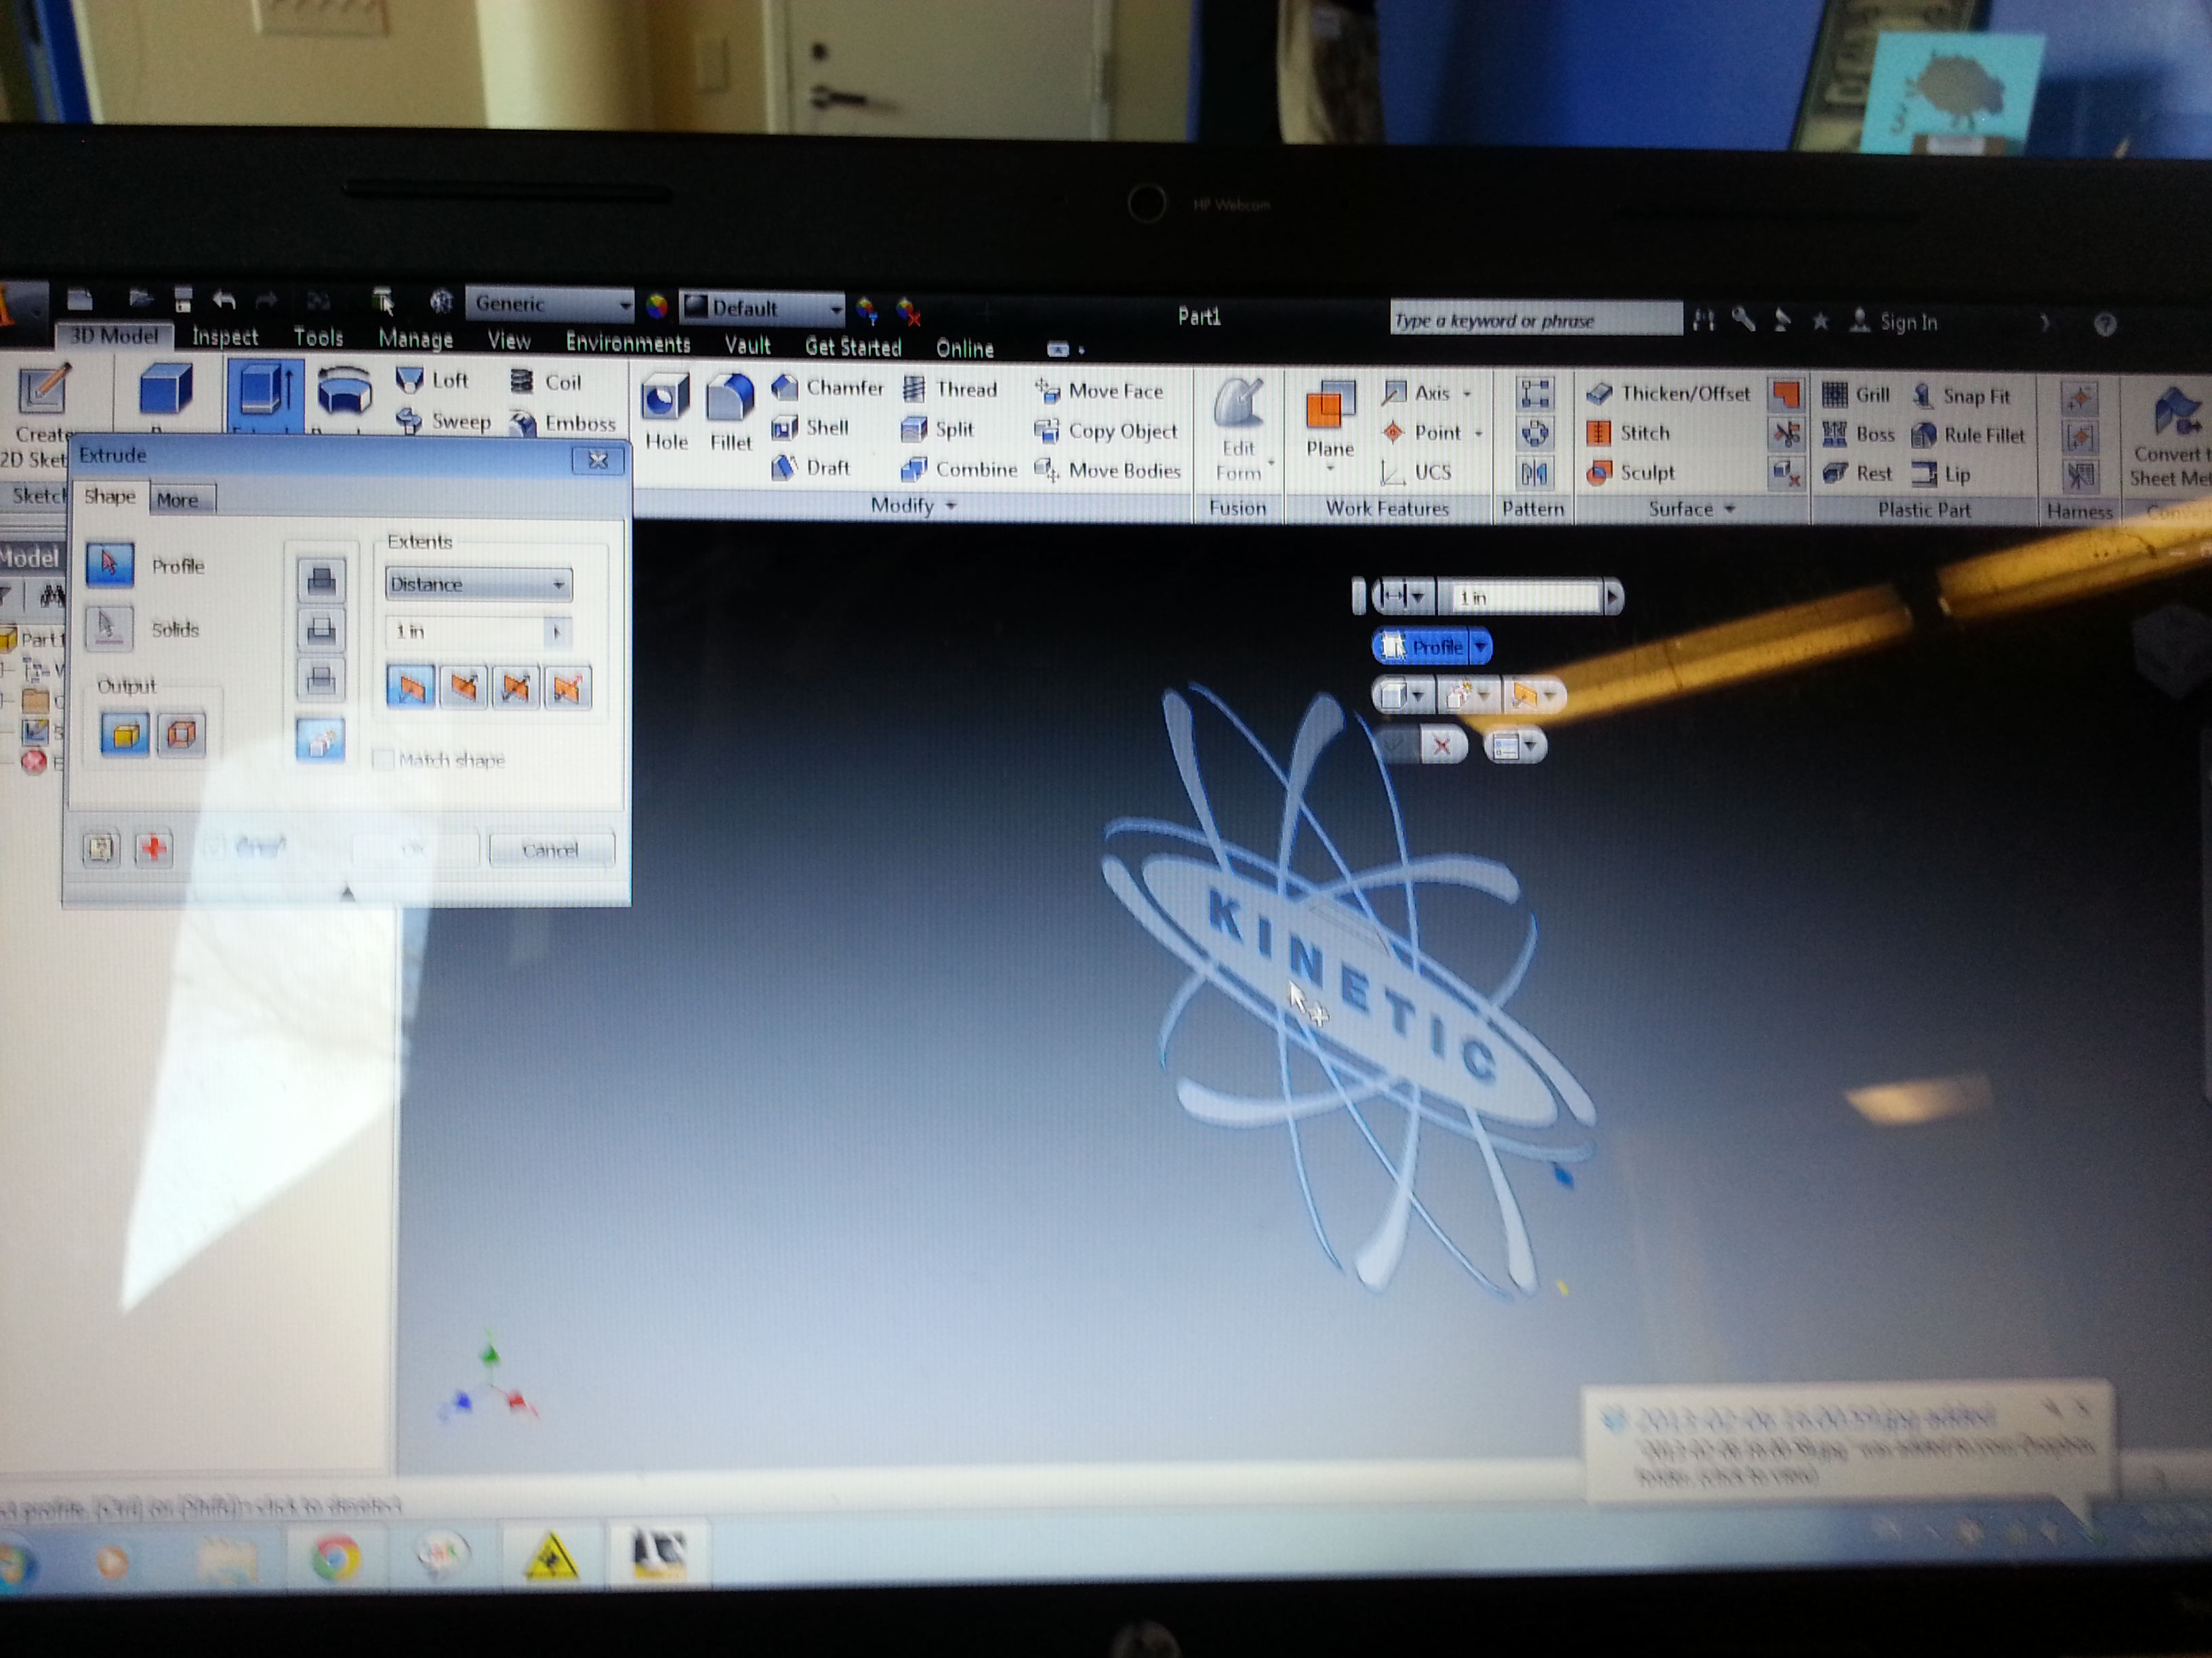The width and height of the screenshot is (2212, 1658).
Task: Toggle Surface output in Extrude dialog
Action: [181, 735]
